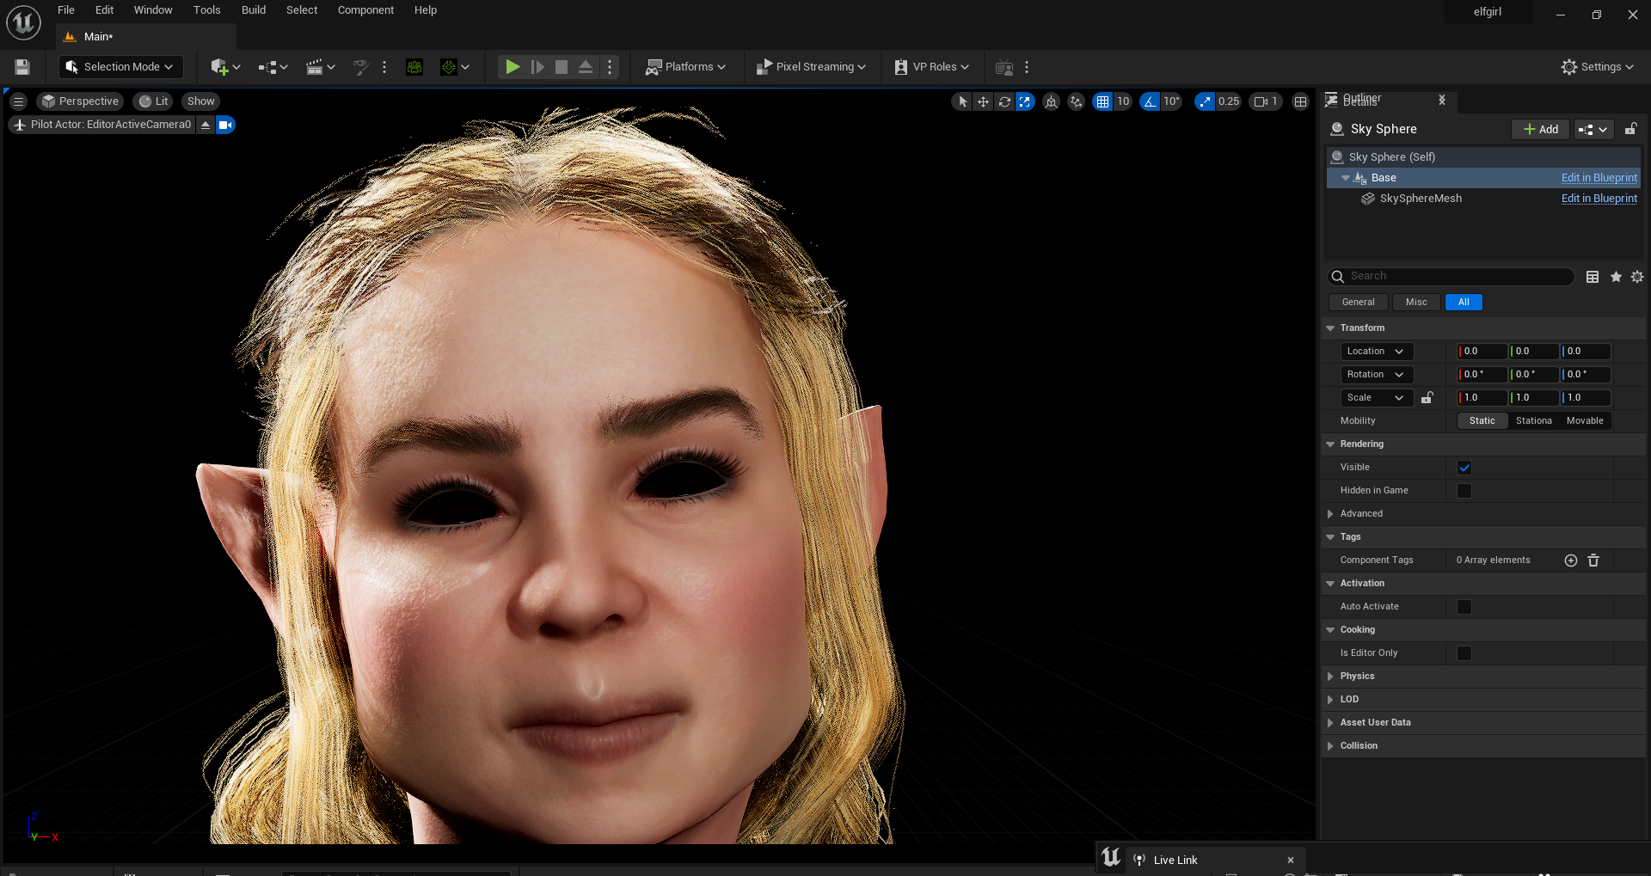Open the Component menu
This screenshot has width=1651, height=876.
pyautogui.click(x=365, y=10)
